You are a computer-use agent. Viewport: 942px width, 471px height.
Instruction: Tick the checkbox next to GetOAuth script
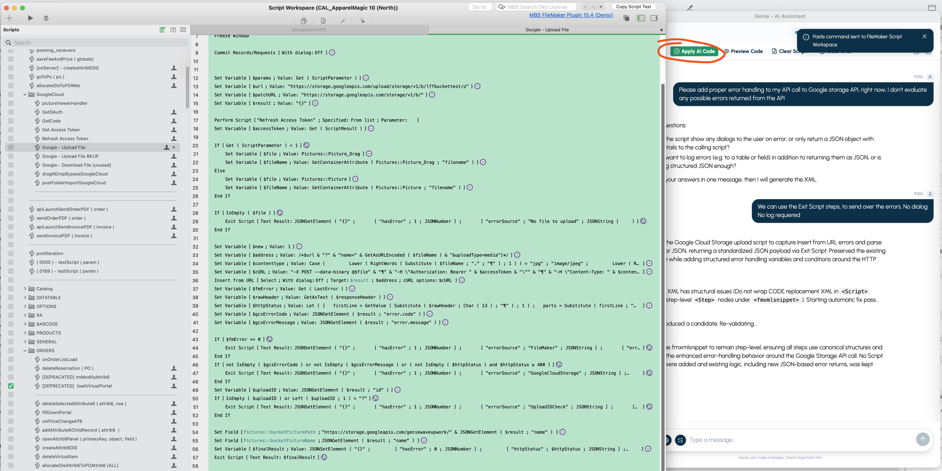coord(11,112)
